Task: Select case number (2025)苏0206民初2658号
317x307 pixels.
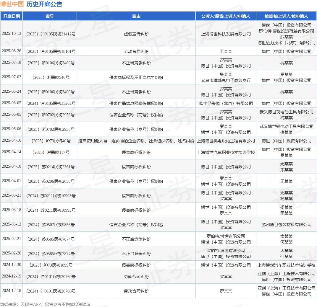Action: [51, 181]
